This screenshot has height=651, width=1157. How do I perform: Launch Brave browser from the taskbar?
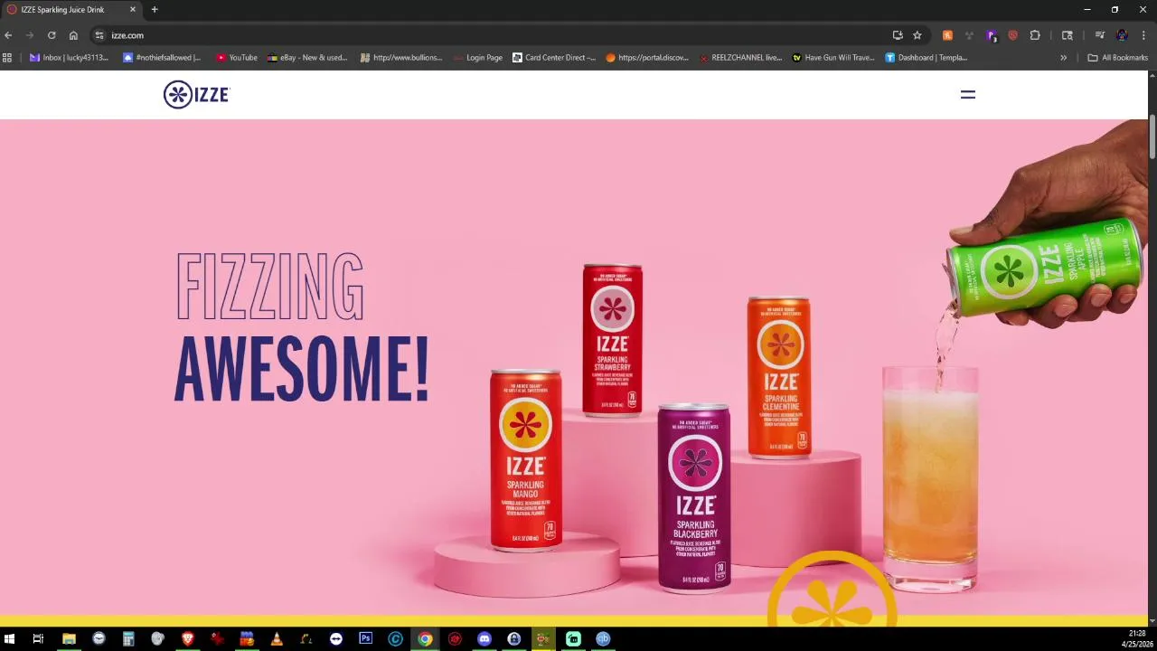click(187, 639)
